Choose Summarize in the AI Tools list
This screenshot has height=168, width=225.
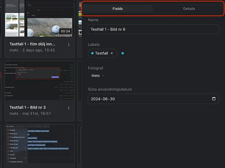pyautogui.click(x=14, y=134)
